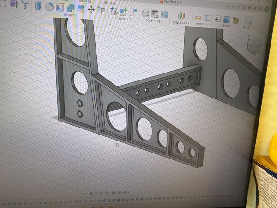Click the help question icon in the top bar

[261, 8]
